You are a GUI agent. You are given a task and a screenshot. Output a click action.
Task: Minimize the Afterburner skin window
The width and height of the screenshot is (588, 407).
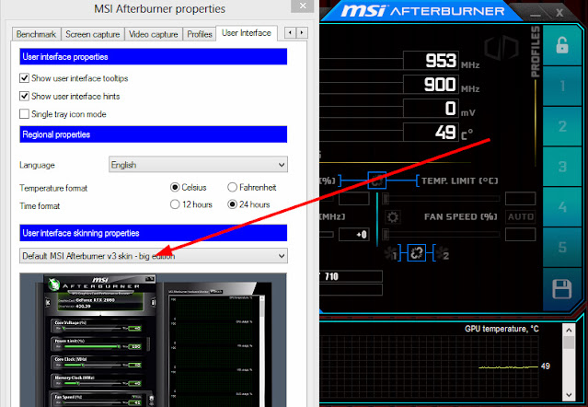point(536,14)
